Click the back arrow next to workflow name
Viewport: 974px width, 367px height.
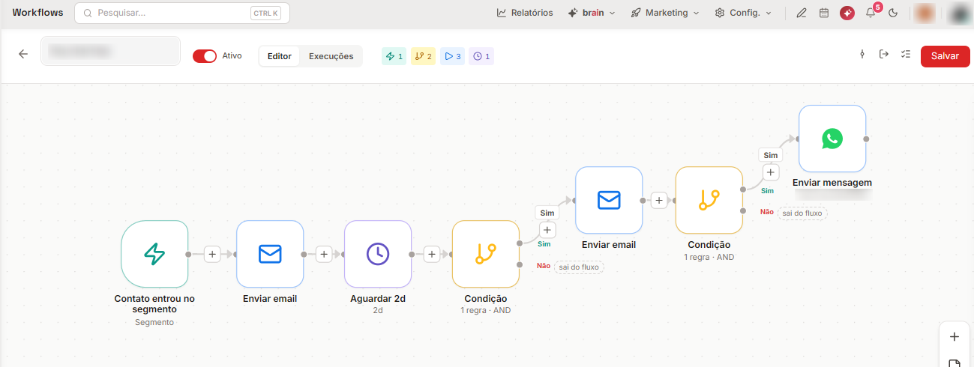23,55
